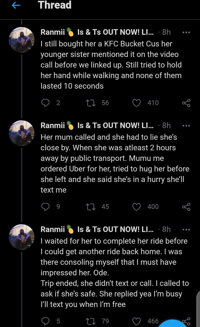The width and height of the screenshot is (200, 327).
Task: Tap the Ranmii username on the first tweet
Action: point(52,32)
